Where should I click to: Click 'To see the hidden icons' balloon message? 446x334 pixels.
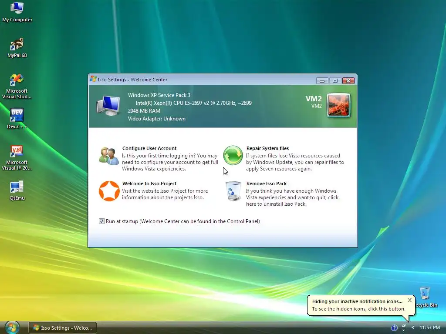(x=358, y=309)
